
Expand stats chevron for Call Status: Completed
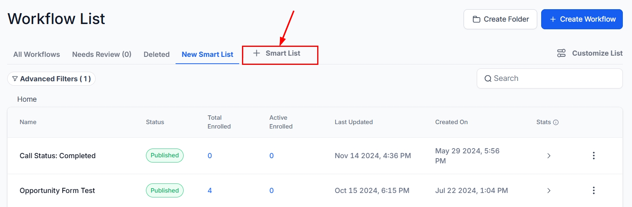pos(549,156)
